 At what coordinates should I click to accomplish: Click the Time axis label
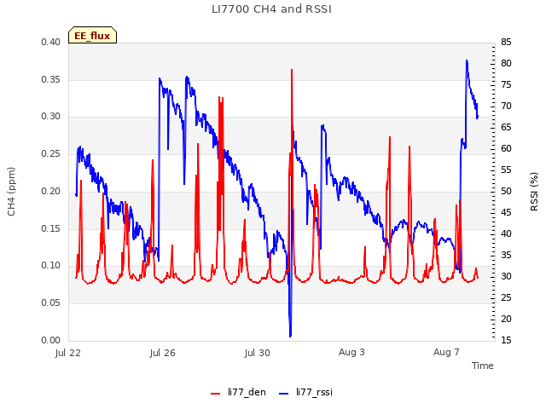(x=483, y=366)
